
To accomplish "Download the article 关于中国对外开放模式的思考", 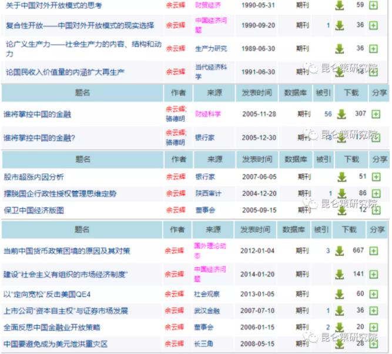I will 340,6.
